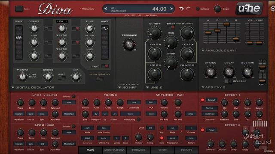
Task: Select the right oscillator WAVE strip
Action: pos(105,42)
